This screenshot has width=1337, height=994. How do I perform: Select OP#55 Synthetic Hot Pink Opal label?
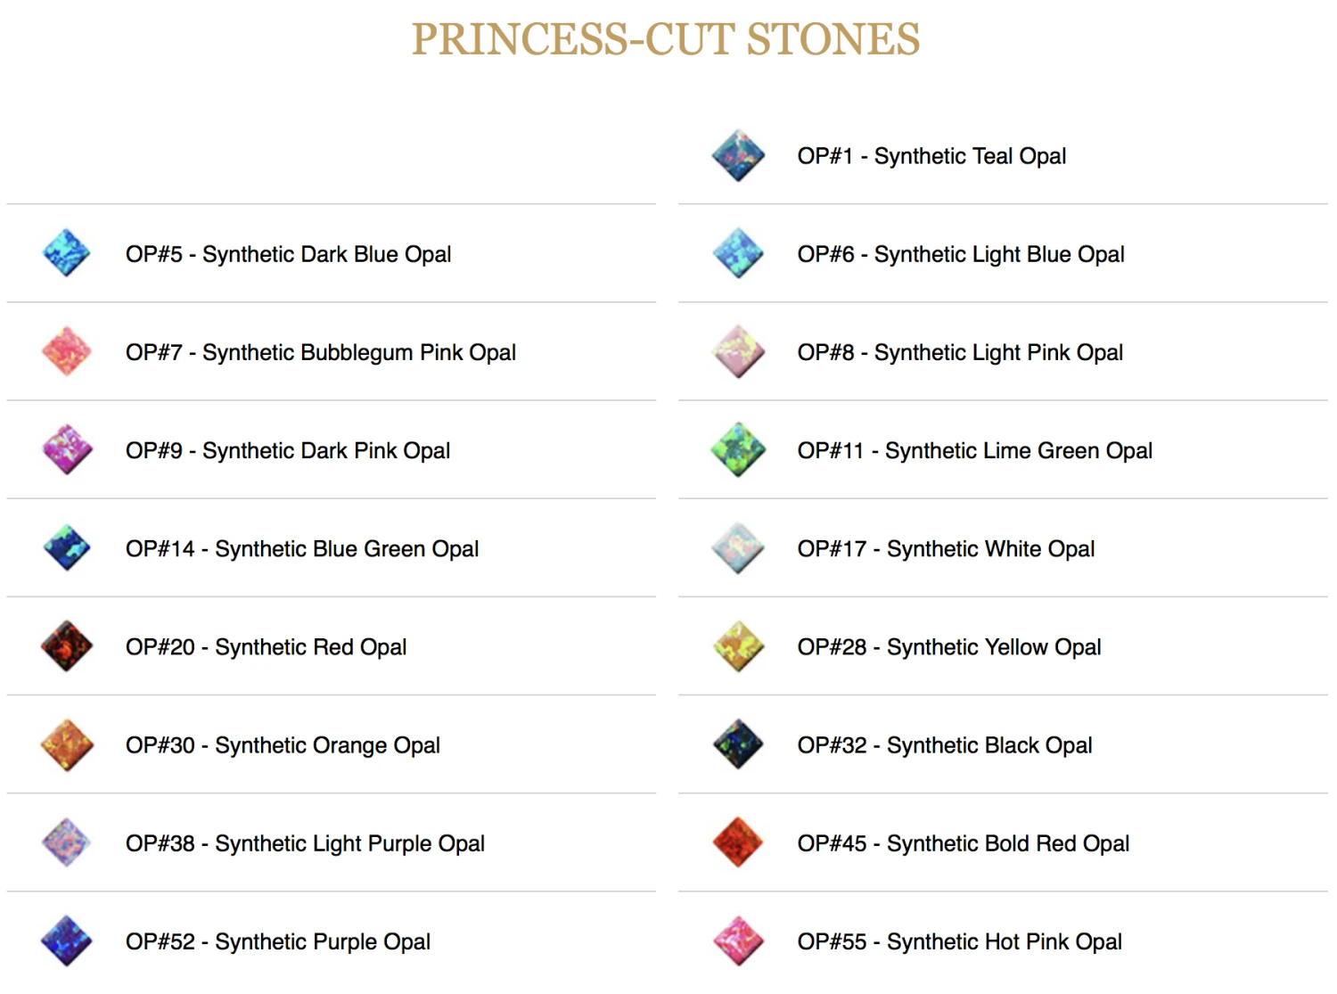tap(959, 941)
